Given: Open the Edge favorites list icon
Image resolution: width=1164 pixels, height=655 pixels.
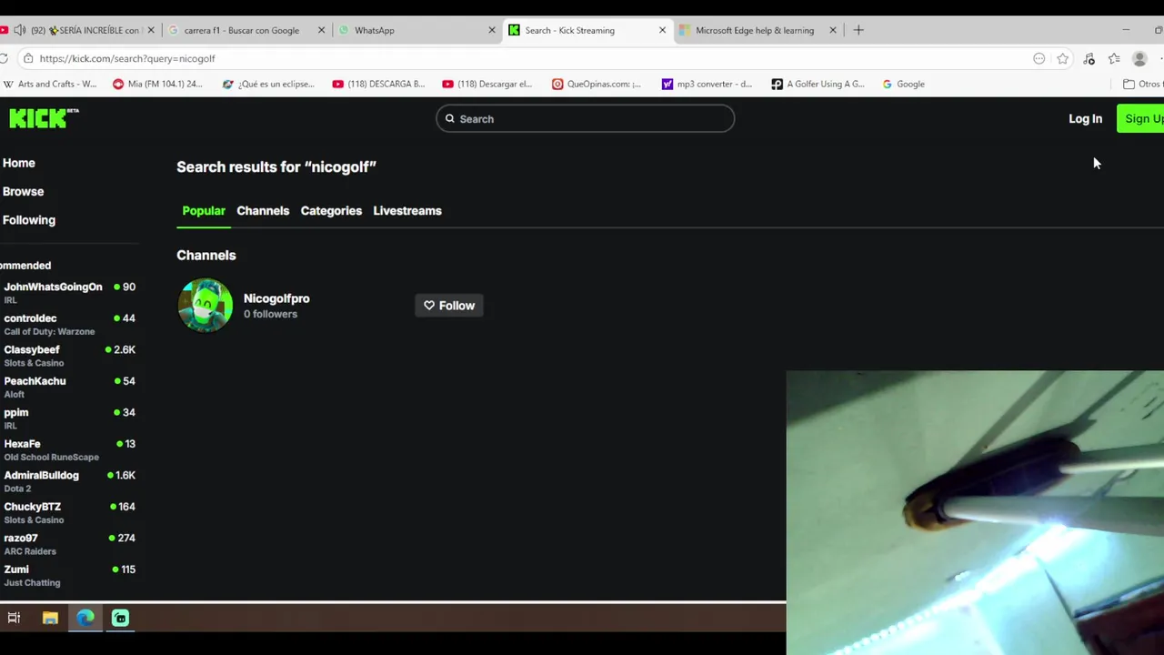Looking at the screenshot, I should (1114, 58).
